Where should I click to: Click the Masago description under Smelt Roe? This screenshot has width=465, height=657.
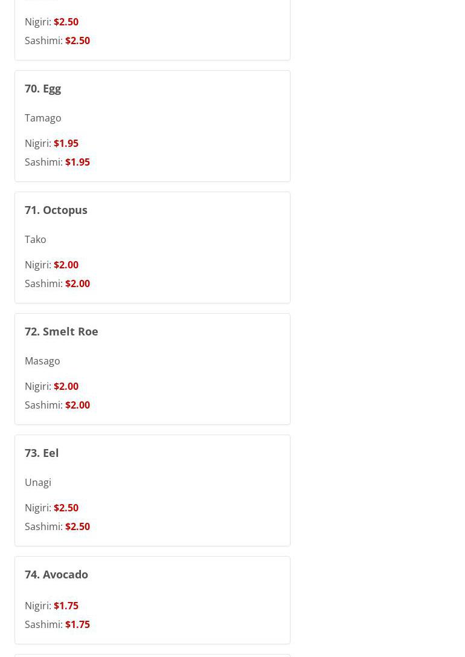click(x=42, y=361)
